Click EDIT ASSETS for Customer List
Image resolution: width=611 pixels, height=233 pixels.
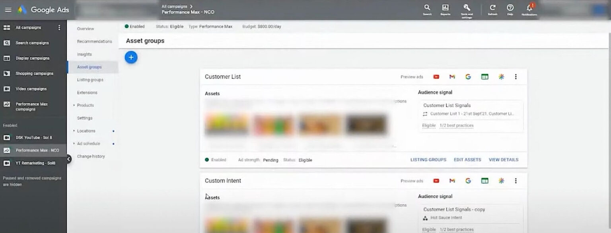tap(467, 160)
